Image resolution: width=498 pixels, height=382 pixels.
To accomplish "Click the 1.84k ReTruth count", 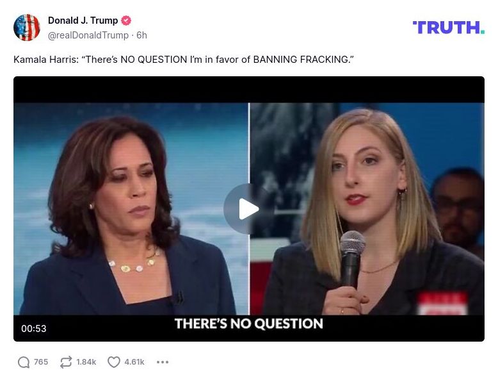I will pyautogui.click(x=86, y=362).
